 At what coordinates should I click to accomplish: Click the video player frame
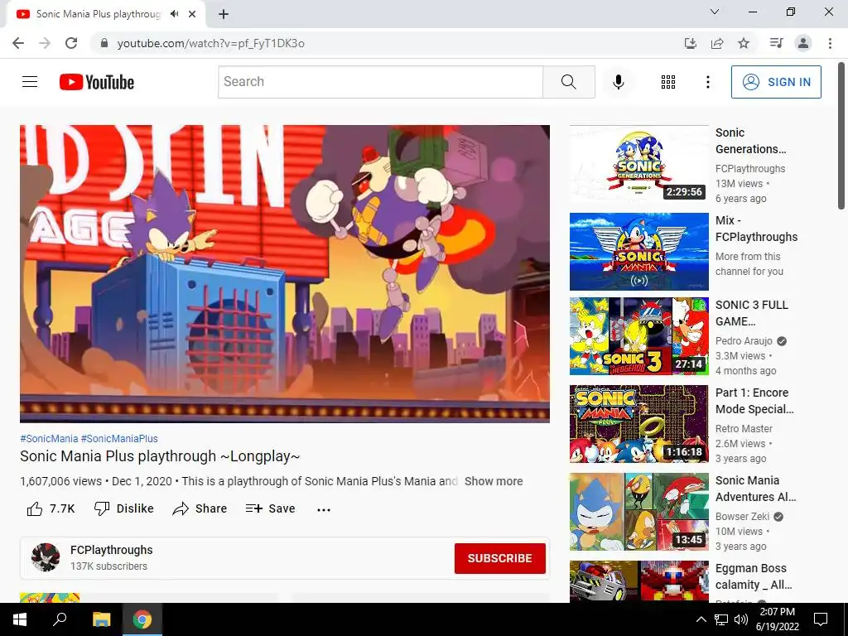coord(285,273)
